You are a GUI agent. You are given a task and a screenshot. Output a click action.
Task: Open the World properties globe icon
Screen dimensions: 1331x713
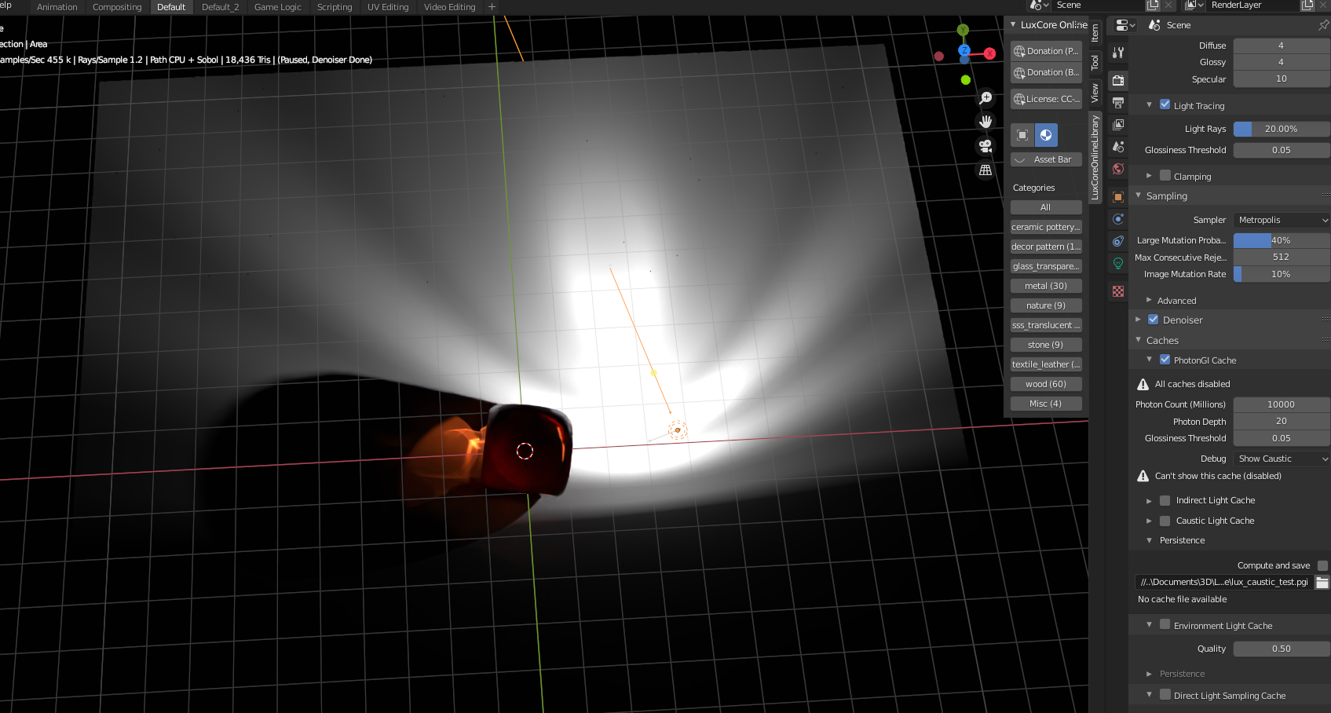(1118, 169)
